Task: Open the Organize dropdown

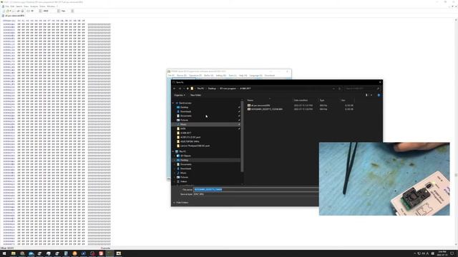Action: coord(180,95)
